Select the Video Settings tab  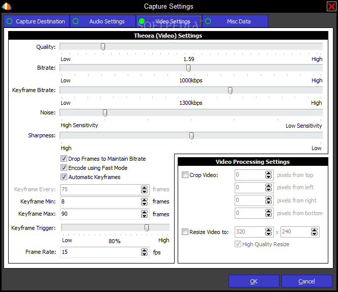click(169, 21)
